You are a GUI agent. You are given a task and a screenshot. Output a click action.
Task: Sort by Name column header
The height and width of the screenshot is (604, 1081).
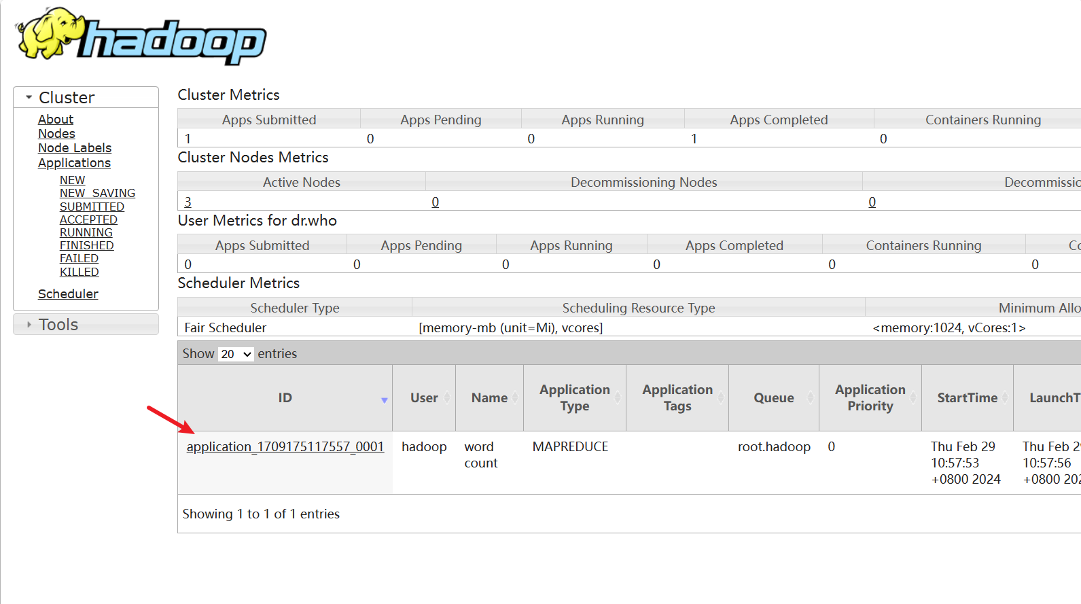(x=489, y=398)
